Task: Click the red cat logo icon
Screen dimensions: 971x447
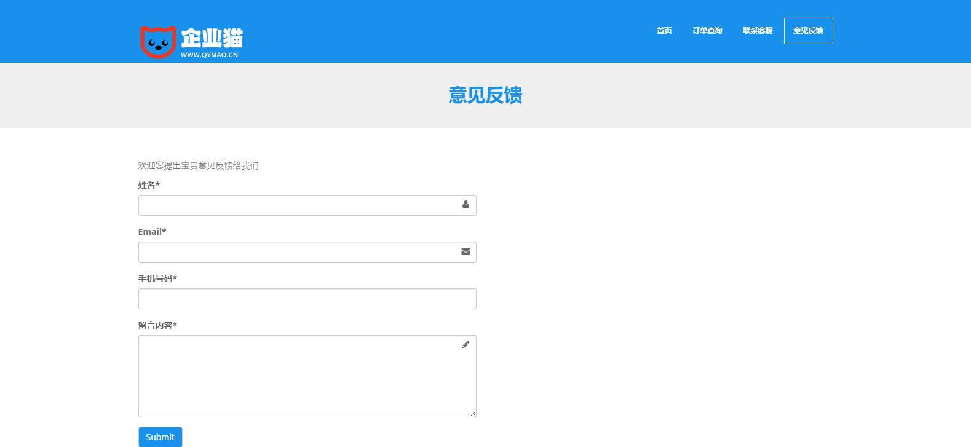Action: pos(158,42)
